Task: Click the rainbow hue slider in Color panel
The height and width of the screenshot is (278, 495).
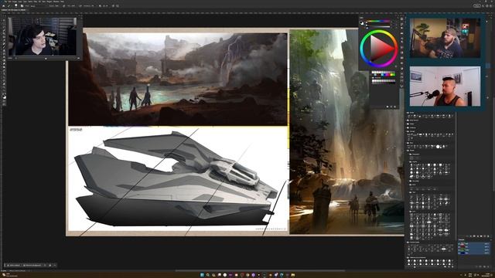Action: 378,21
